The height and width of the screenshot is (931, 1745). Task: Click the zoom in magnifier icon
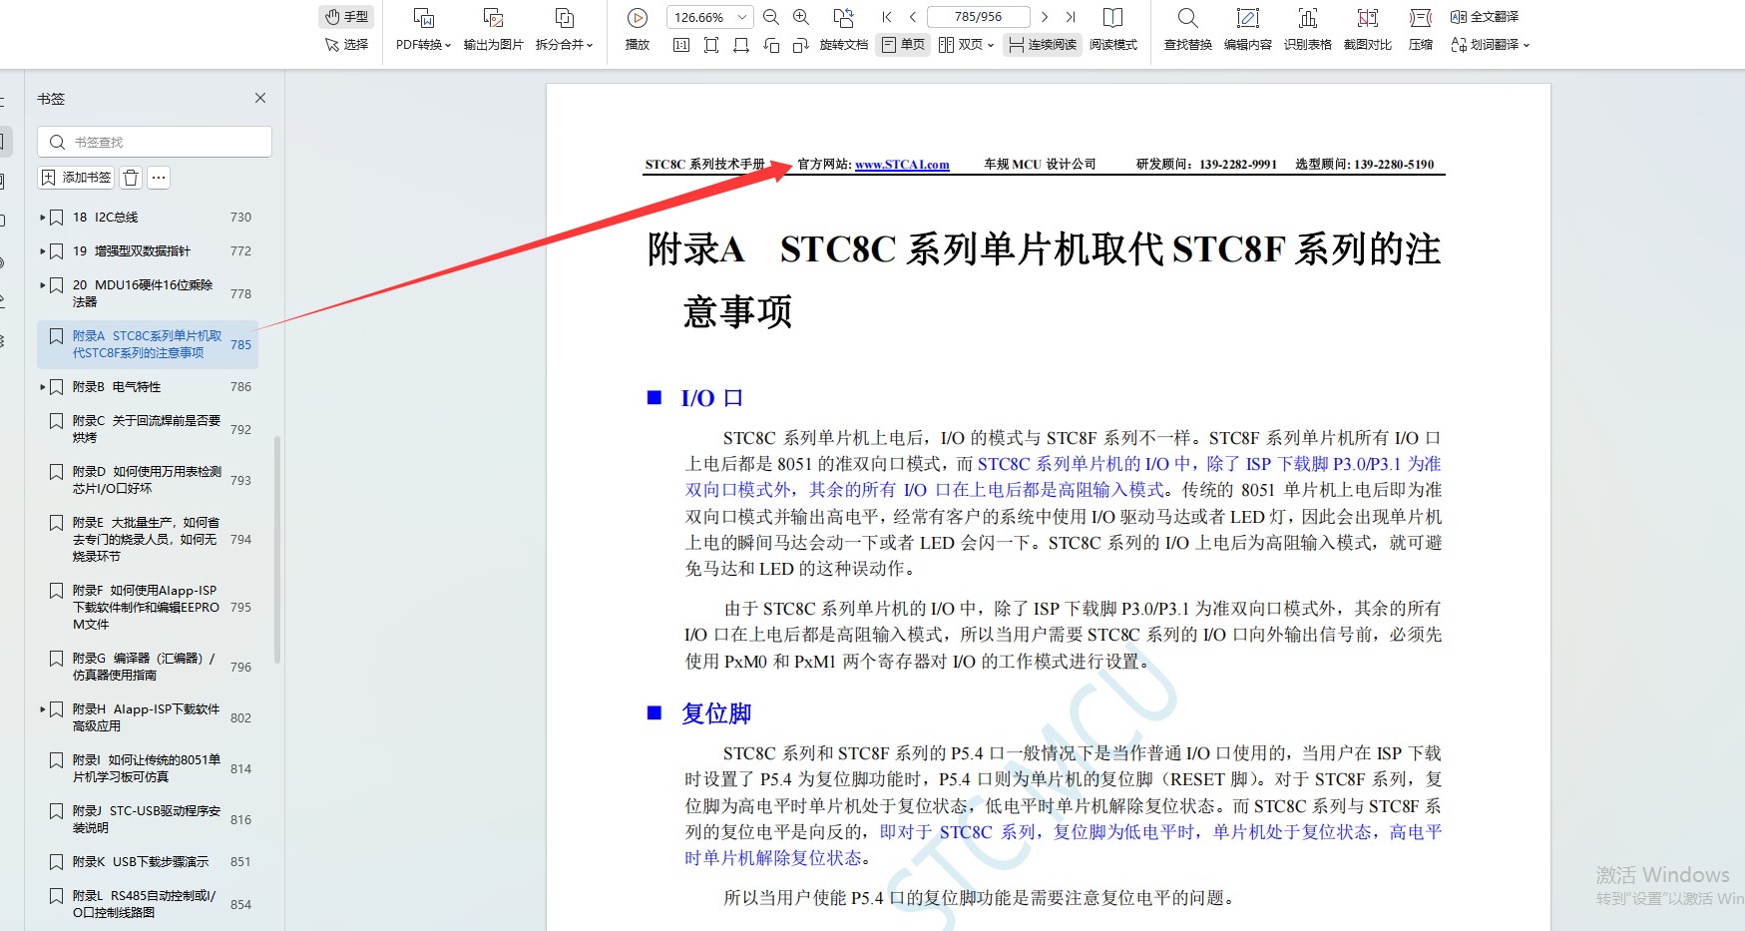click(800, 17)
